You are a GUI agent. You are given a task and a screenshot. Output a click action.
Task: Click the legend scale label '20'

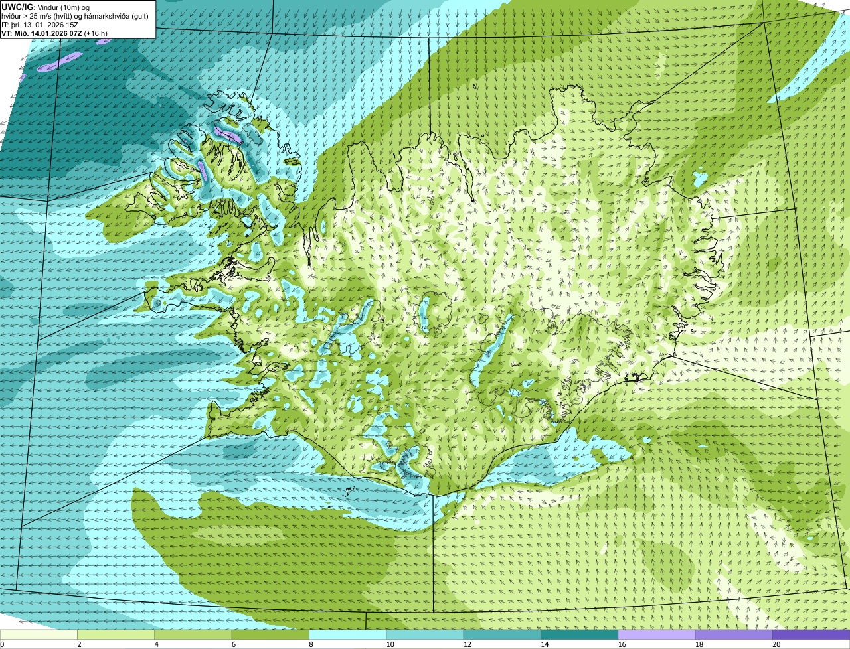(x=776, y=644)
